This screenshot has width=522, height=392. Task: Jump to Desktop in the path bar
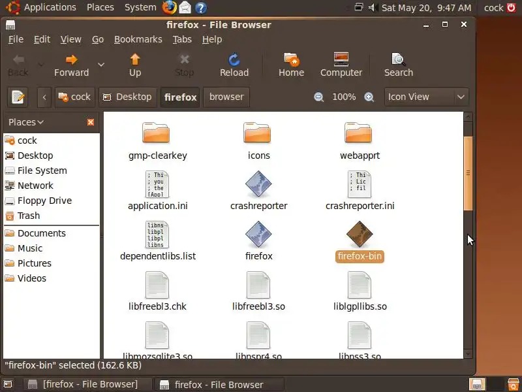tap(128, 97)
